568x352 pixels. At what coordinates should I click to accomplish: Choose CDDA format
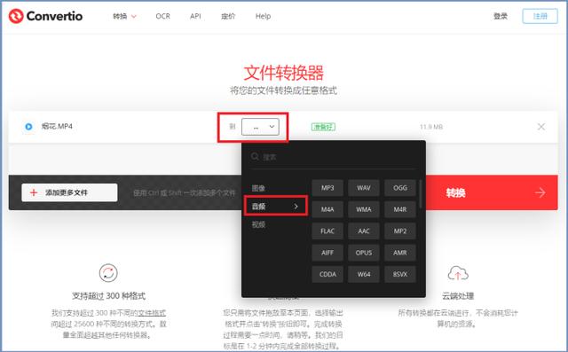pyautogui.click(x=327, y=274)
